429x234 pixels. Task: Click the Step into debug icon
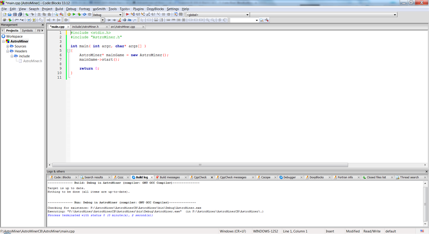pyautogui.click(x=142, y=15)
